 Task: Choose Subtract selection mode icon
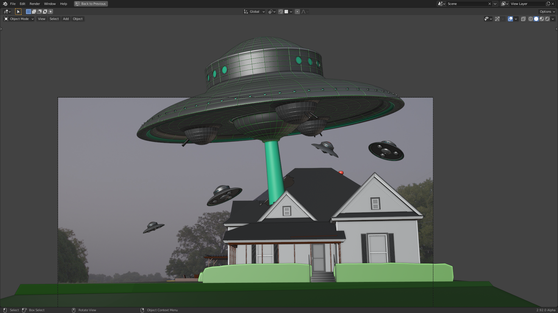(40, 12)
